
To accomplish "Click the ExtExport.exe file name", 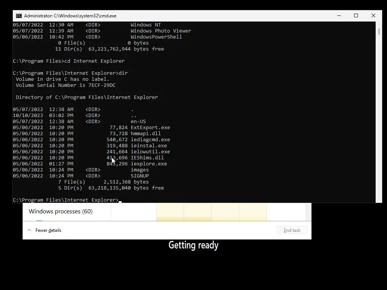I will pyautogui.click(x=150, y=128).
